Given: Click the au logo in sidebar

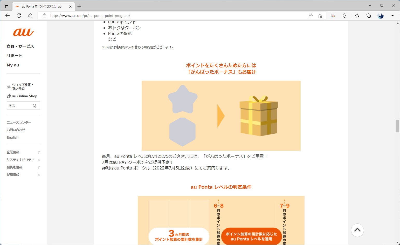Looking at the screenshot, I should point(23,32).
